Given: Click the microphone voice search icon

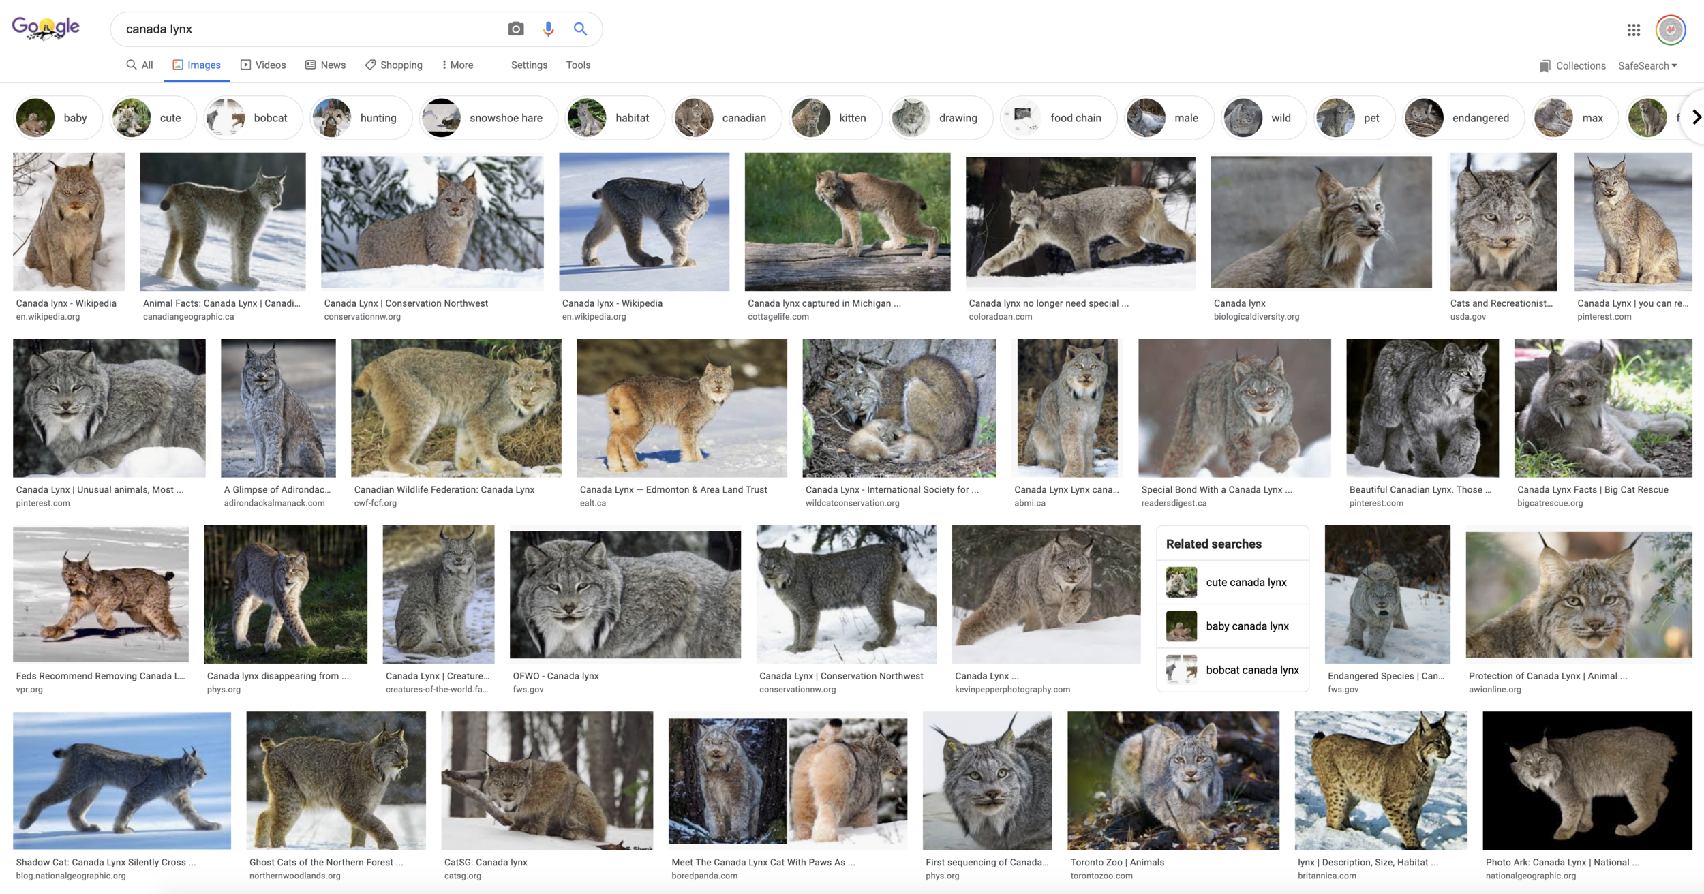Looking at the screenshot, I should coord(548,29).
